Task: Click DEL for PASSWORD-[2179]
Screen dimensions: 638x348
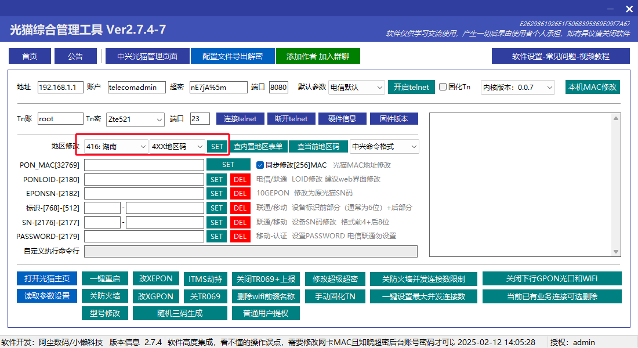Action: pos(240,237)
